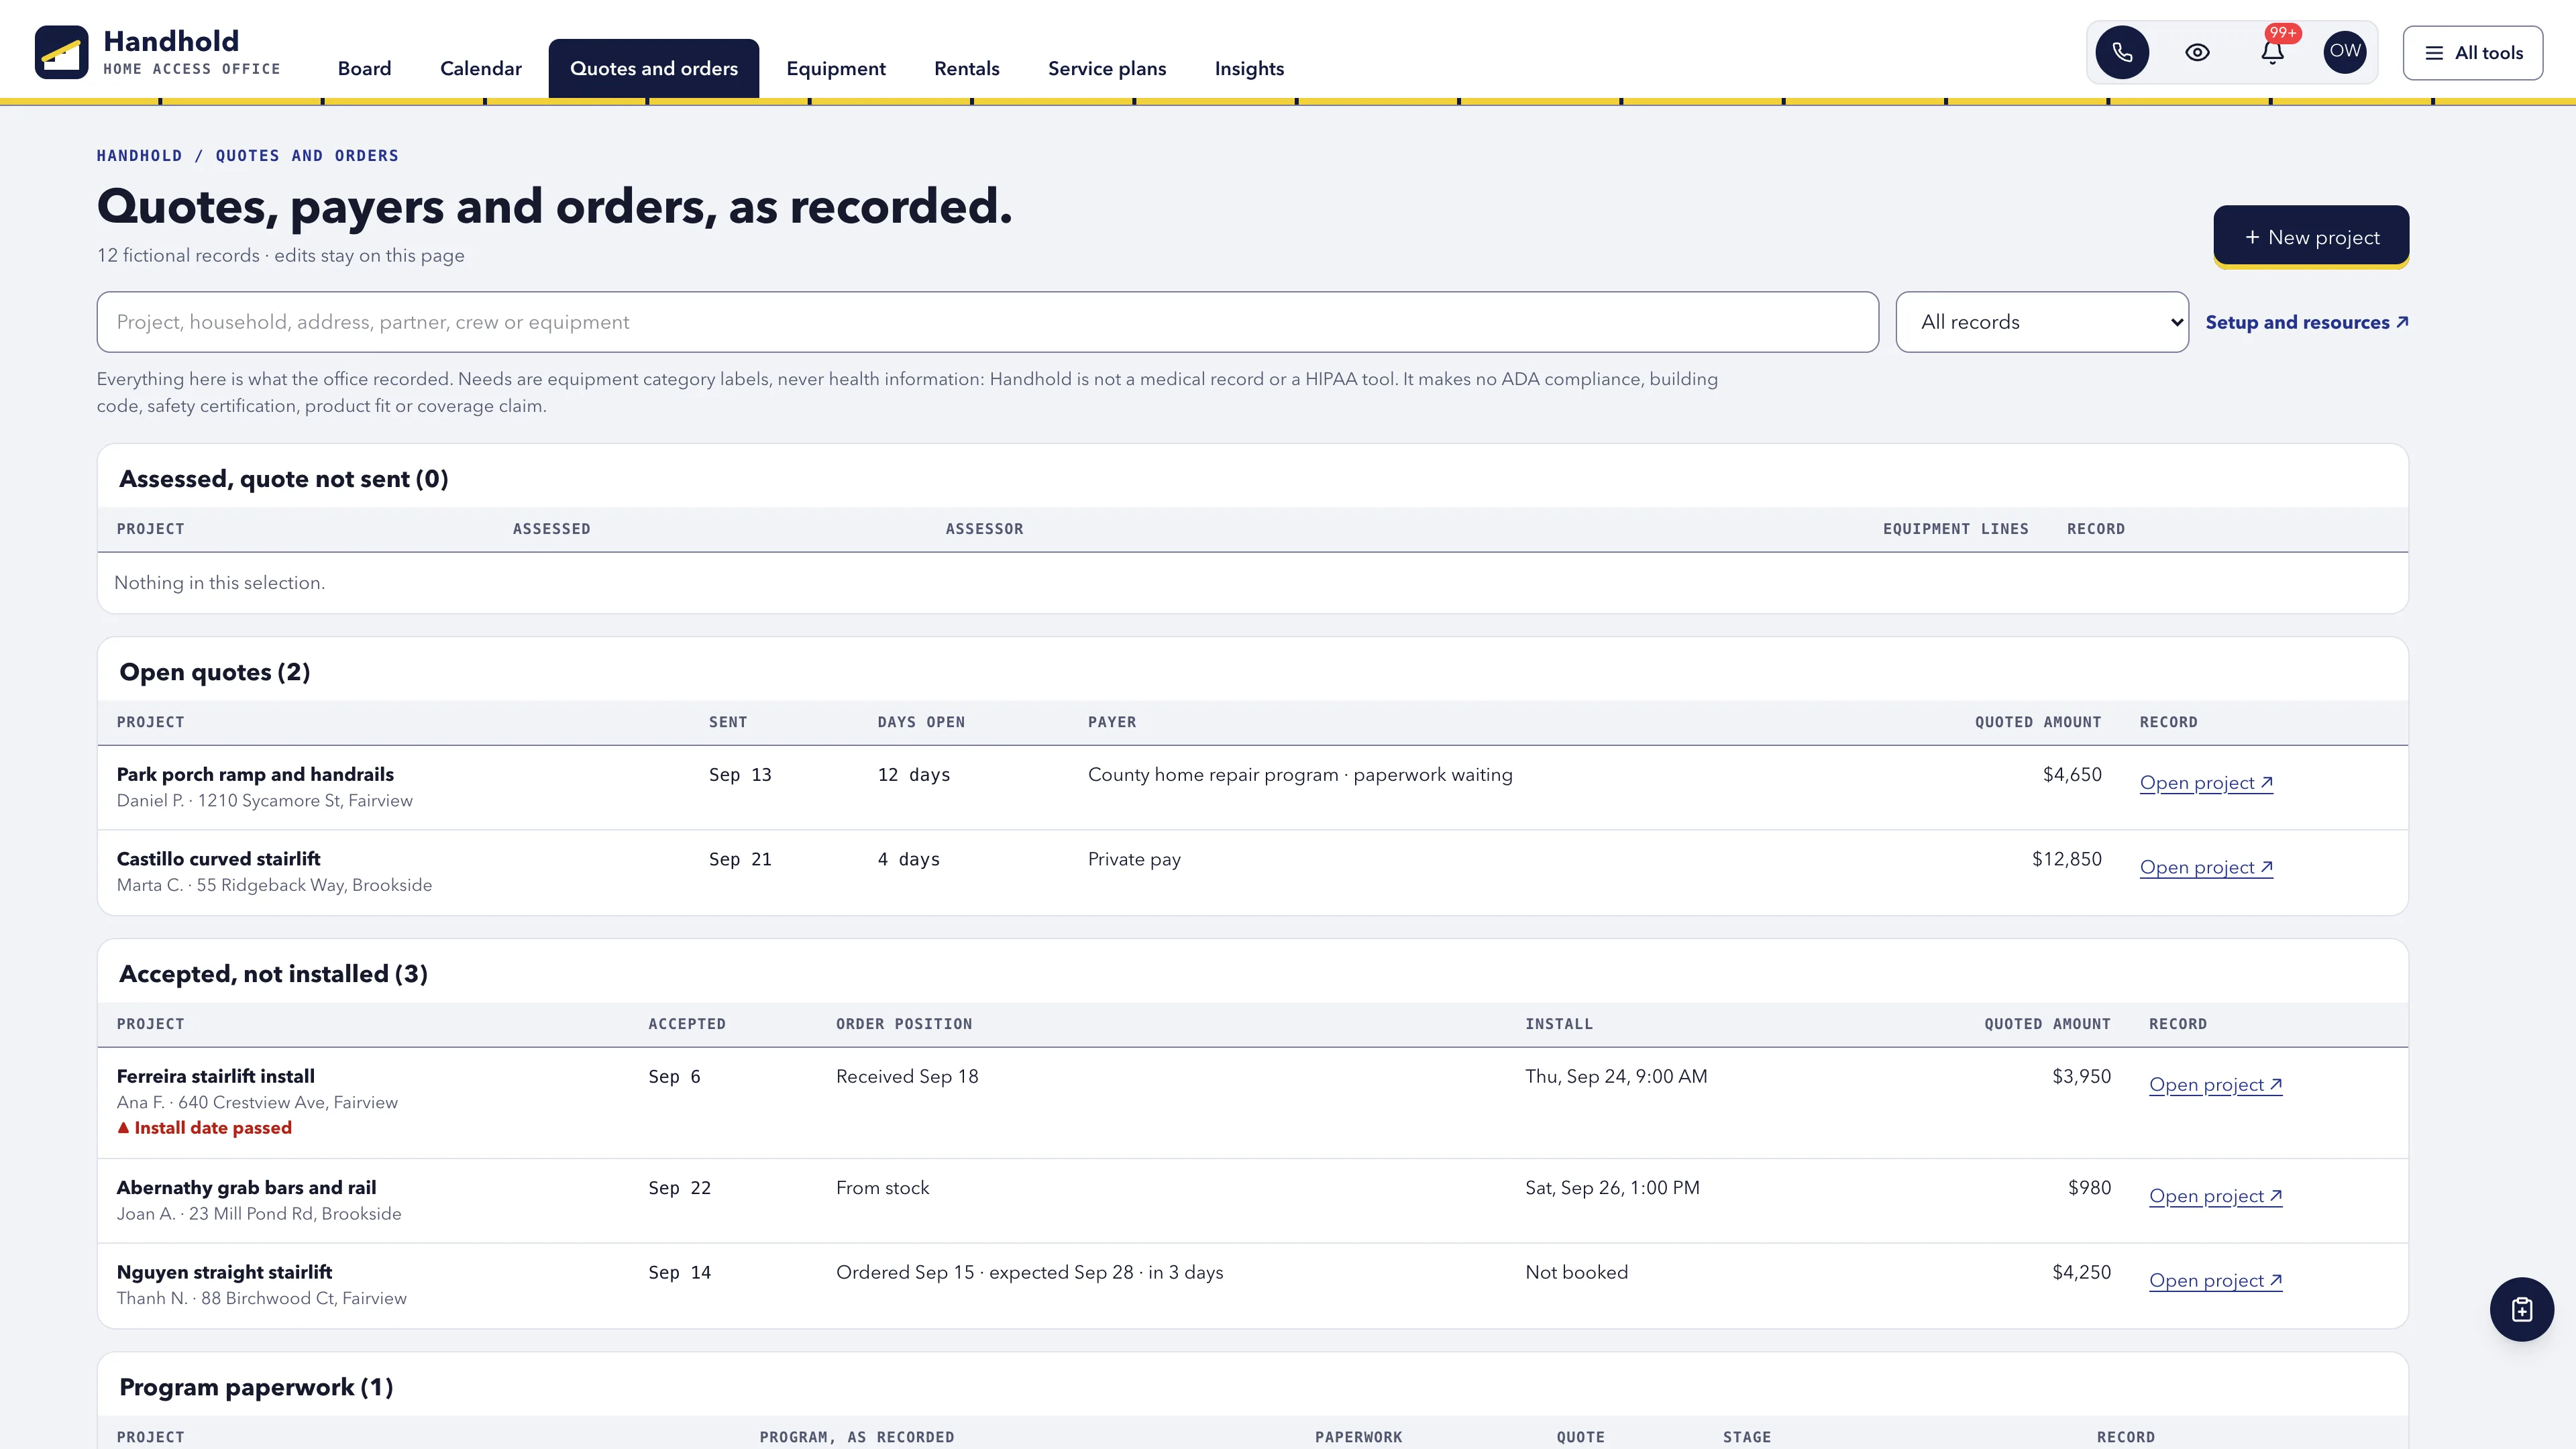This screenshot has height=1449, width=2576.
Task: Click the 'Install date passed' warning
Action: coord(204,1128)
